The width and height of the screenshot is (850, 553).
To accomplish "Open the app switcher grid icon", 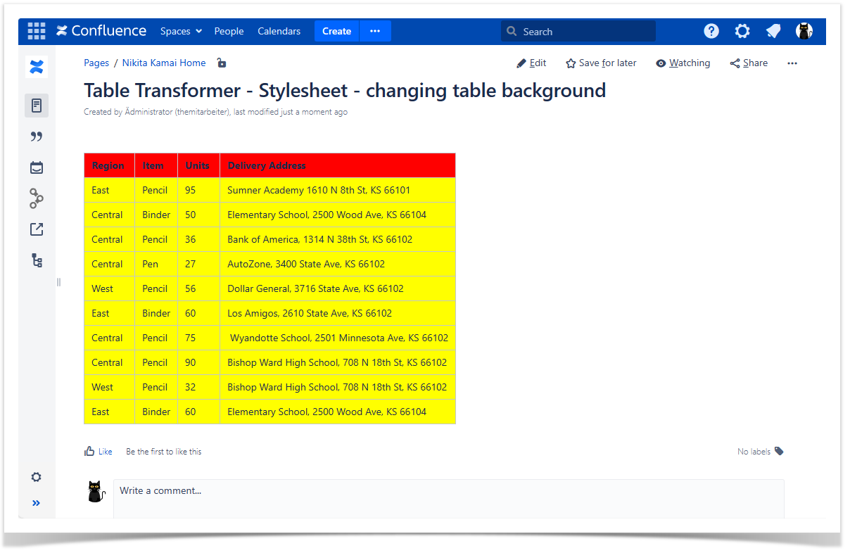I will 36,31.
